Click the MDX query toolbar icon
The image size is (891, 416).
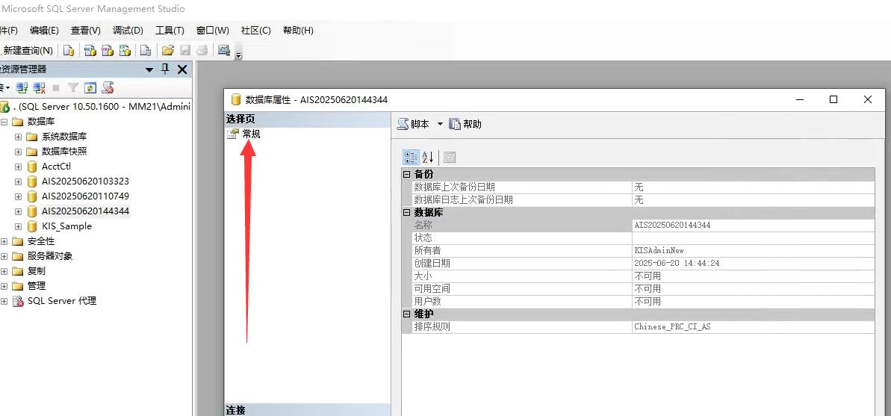[90, 51]
